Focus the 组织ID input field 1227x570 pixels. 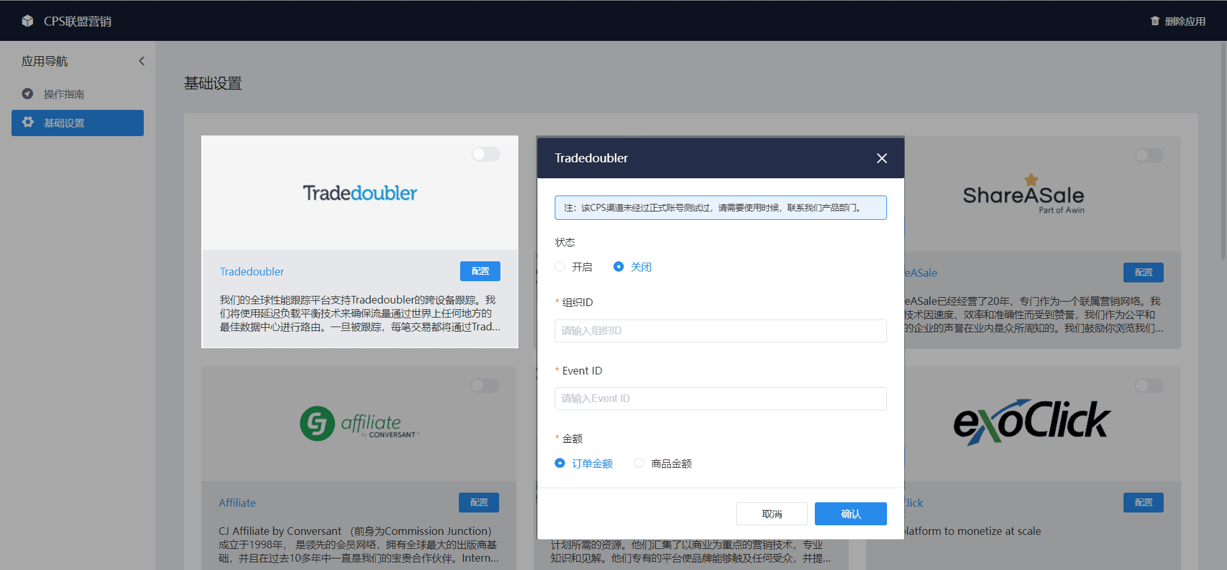pyautogui.click(x=720, y=331)
